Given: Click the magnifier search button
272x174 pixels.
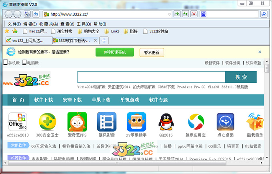Looking at the screenshot, I should [264, 14].
